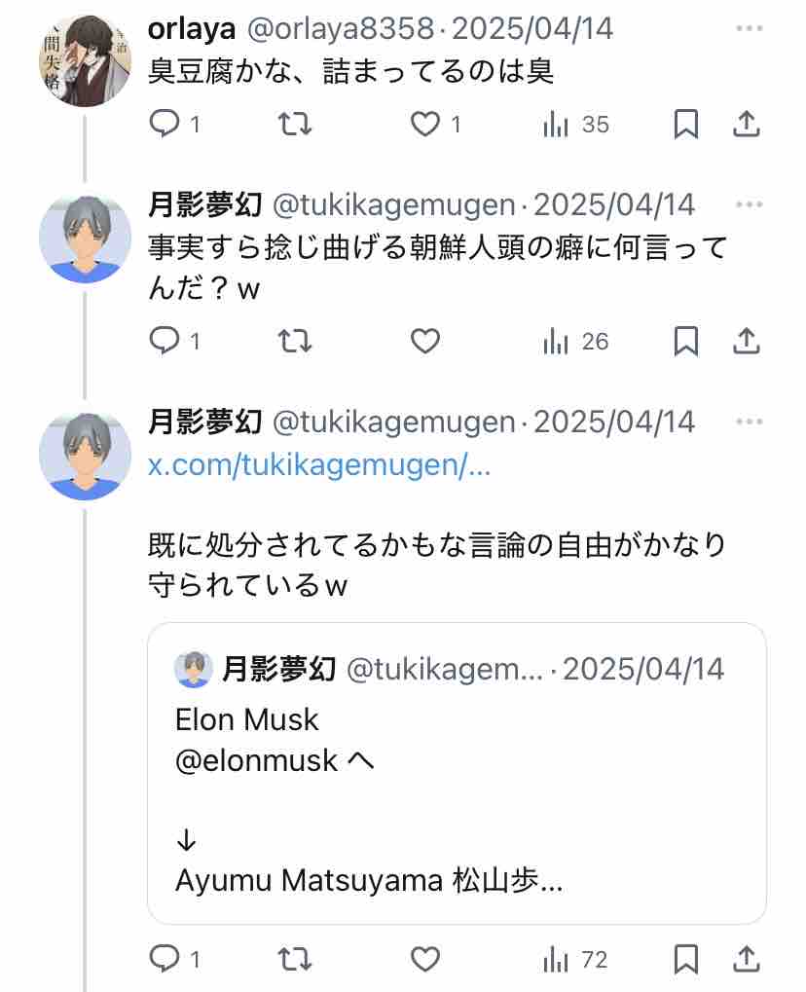Screen dimensions: 806x992
Task: Retweet orlaya's post
Action: [x=295, y=124]
